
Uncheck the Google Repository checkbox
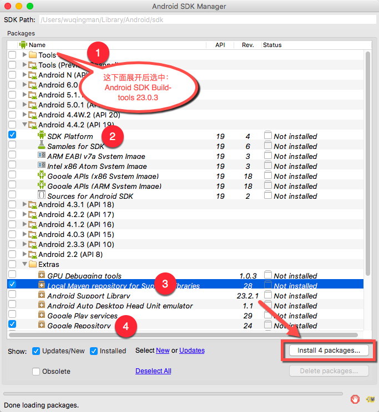point(12,324)
